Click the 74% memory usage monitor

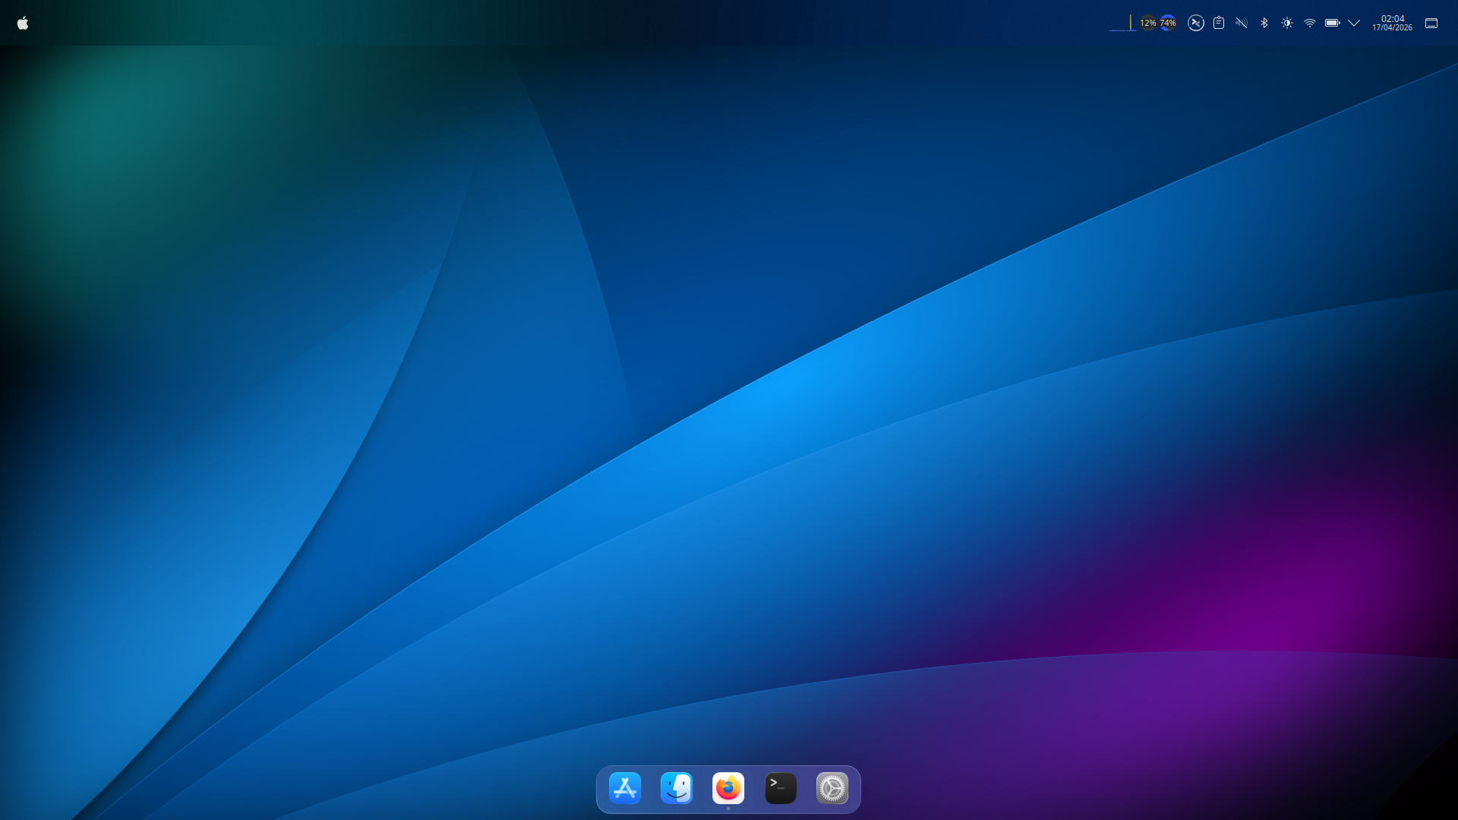point(1168,24)
